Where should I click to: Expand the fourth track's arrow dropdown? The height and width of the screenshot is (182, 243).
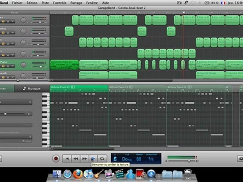(x=13, y=55)
